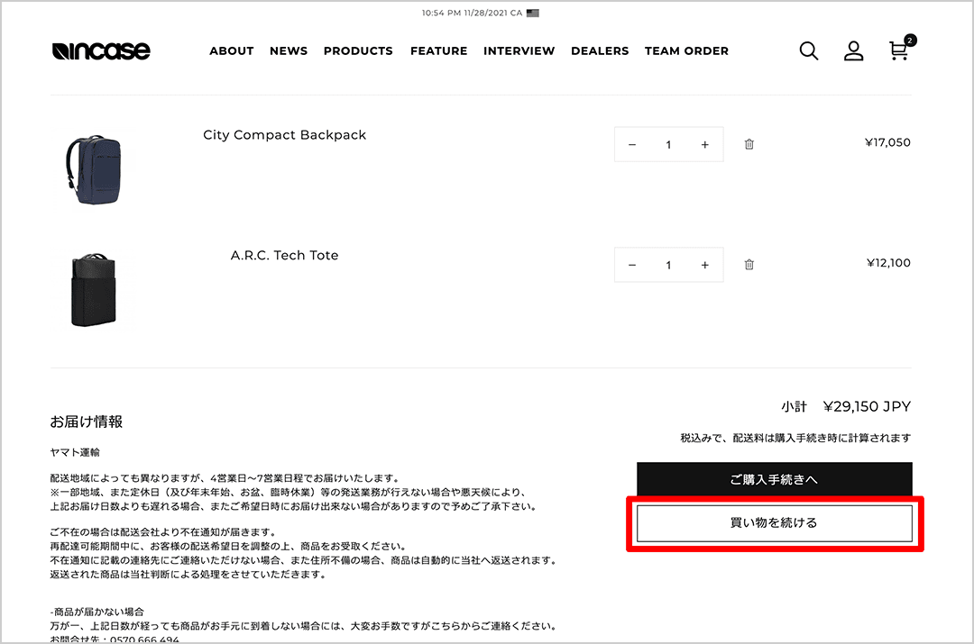Open the search magnifier icon
Viewport: 974px width, 644px height.
point(809,51)
